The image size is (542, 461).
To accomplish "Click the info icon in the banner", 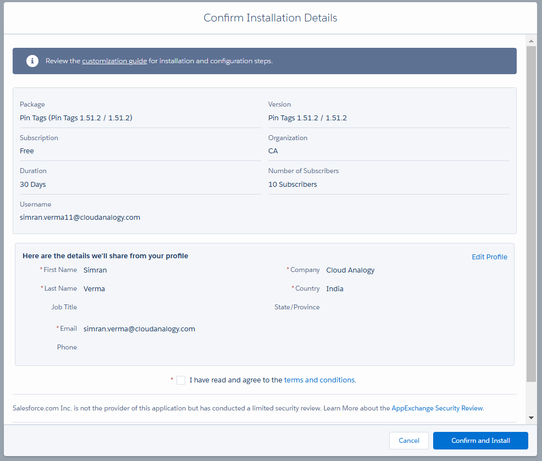I will pos(32,61).
